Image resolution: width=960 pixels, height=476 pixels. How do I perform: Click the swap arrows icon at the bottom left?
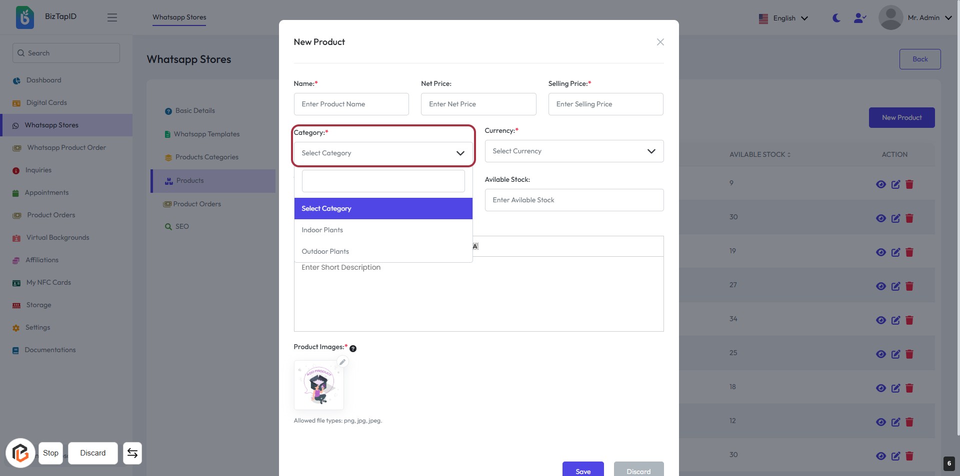click(x=132, y=453)
